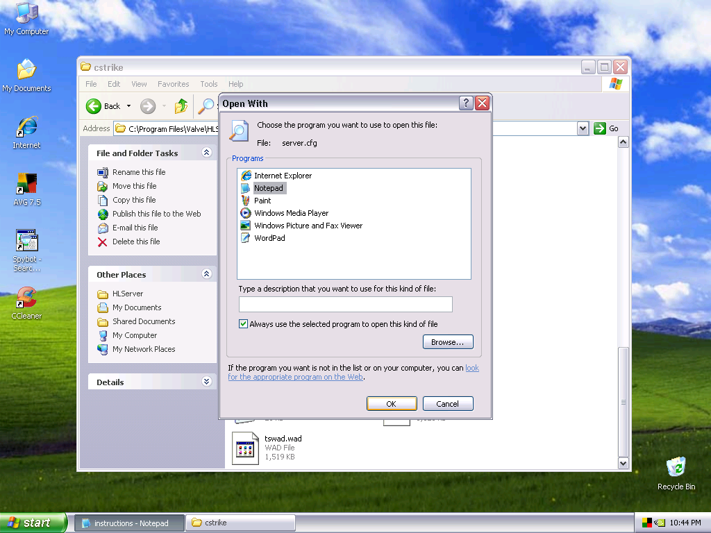Open My Documents desktop icon
This screenshot has height=533, width=711.
tap(26, 75)
